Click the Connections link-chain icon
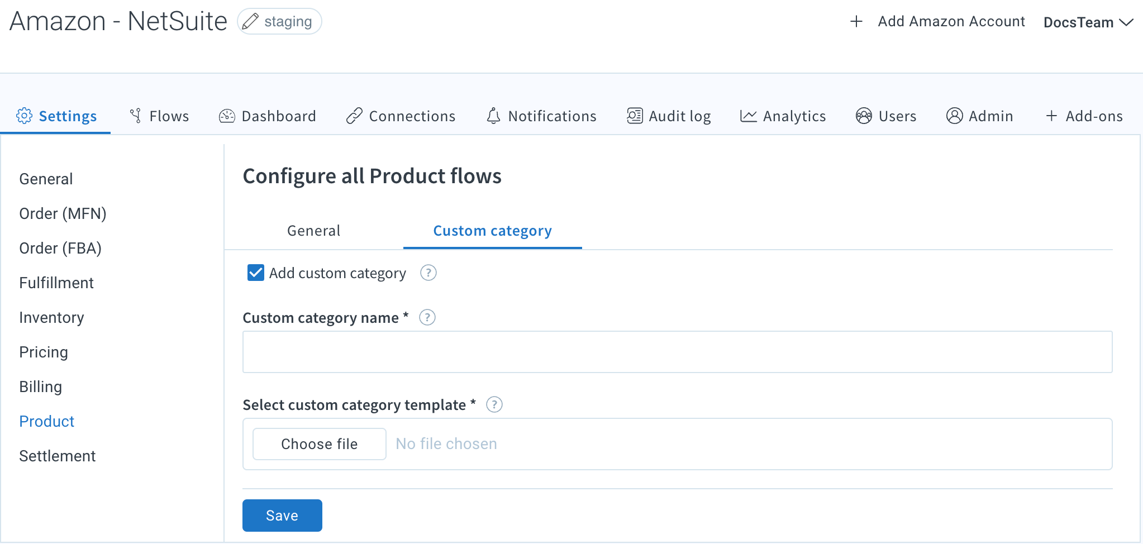The image size is (1143, 544). click(x=354, y=116)
